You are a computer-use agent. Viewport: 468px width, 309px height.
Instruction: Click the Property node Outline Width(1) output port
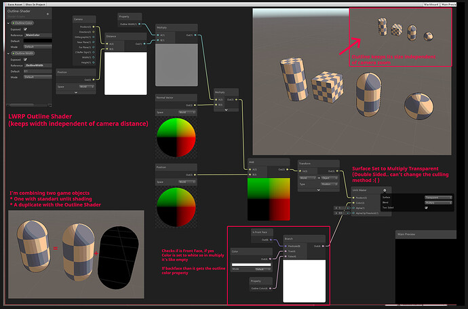tap(140, 24)
